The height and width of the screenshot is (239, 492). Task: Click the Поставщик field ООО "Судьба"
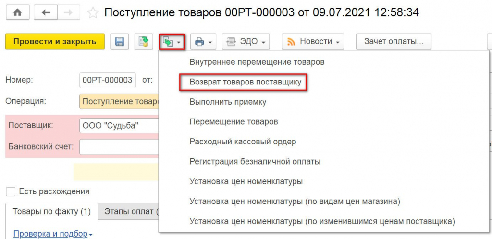(119, 126)
